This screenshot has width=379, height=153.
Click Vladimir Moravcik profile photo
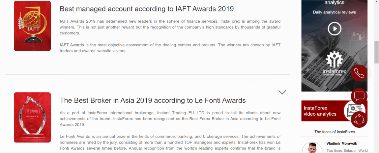(x=312, y=148)
